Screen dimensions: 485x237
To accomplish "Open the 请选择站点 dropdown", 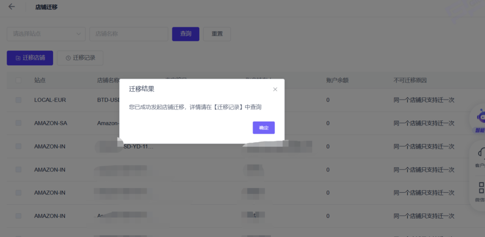I will coord(46,34).
